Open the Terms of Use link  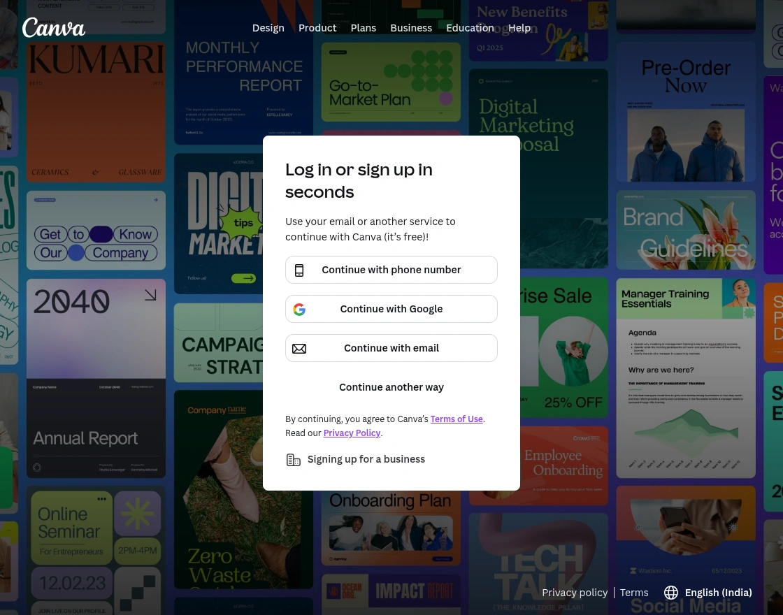457,419
